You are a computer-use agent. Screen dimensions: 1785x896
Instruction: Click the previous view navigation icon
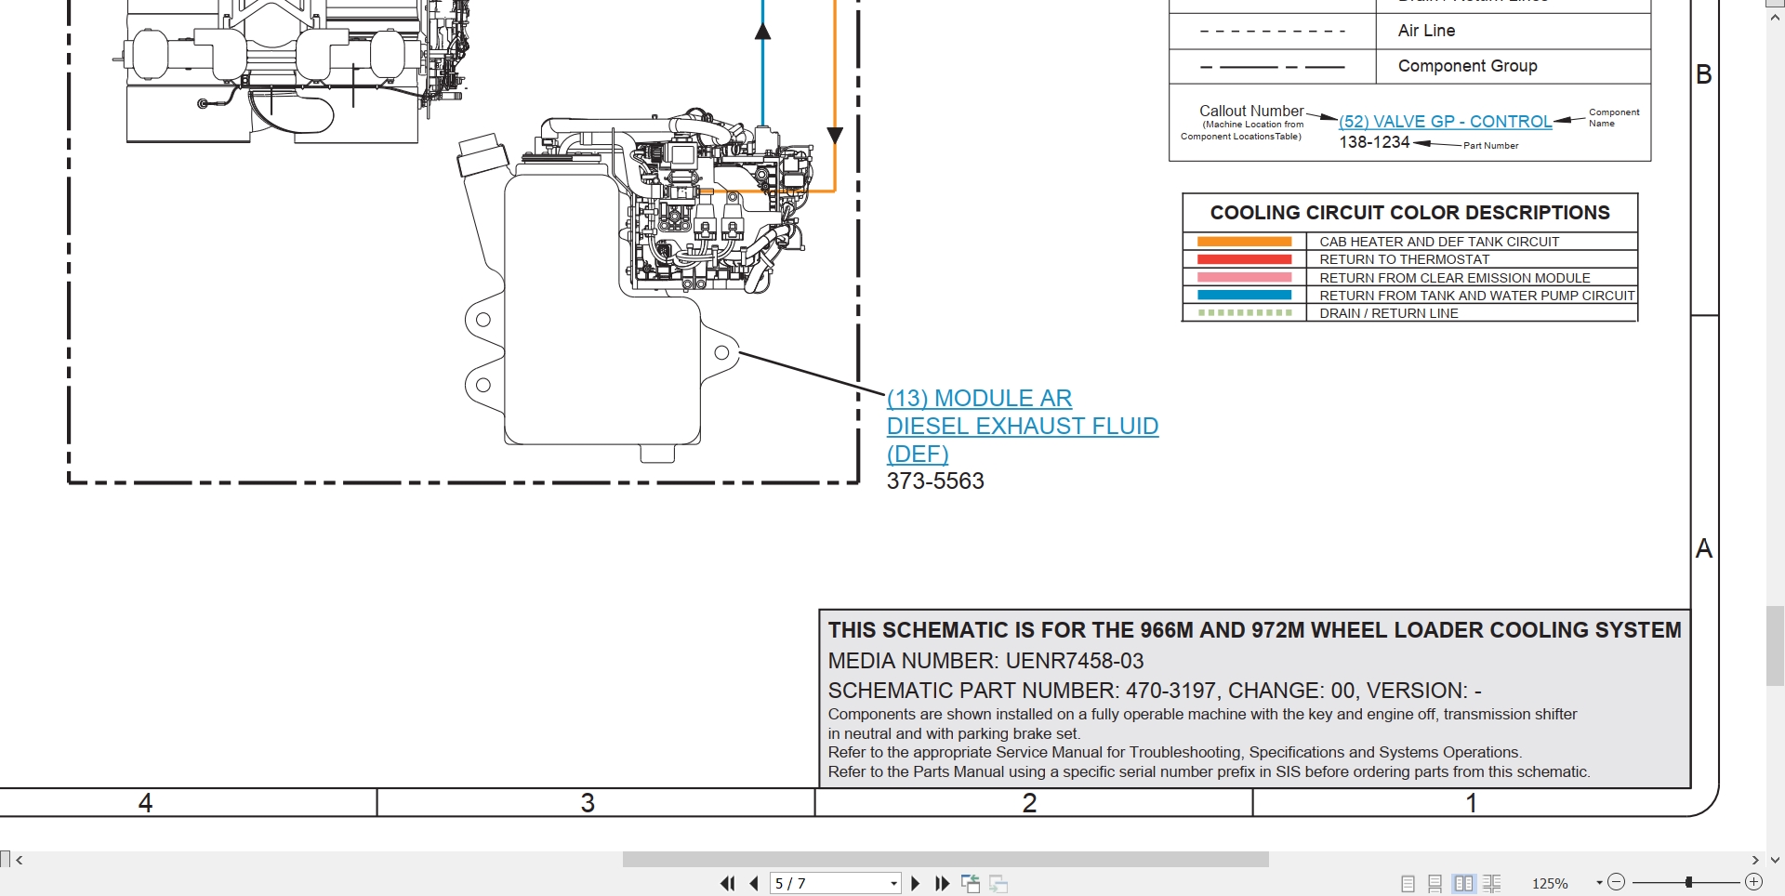[x=971, y=883]
